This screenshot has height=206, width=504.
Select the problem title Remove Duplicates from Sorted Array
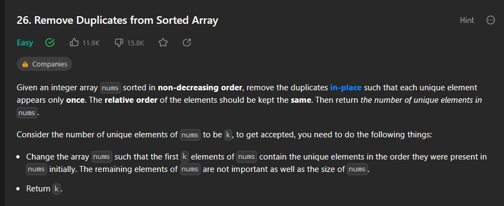pos(117,20)
